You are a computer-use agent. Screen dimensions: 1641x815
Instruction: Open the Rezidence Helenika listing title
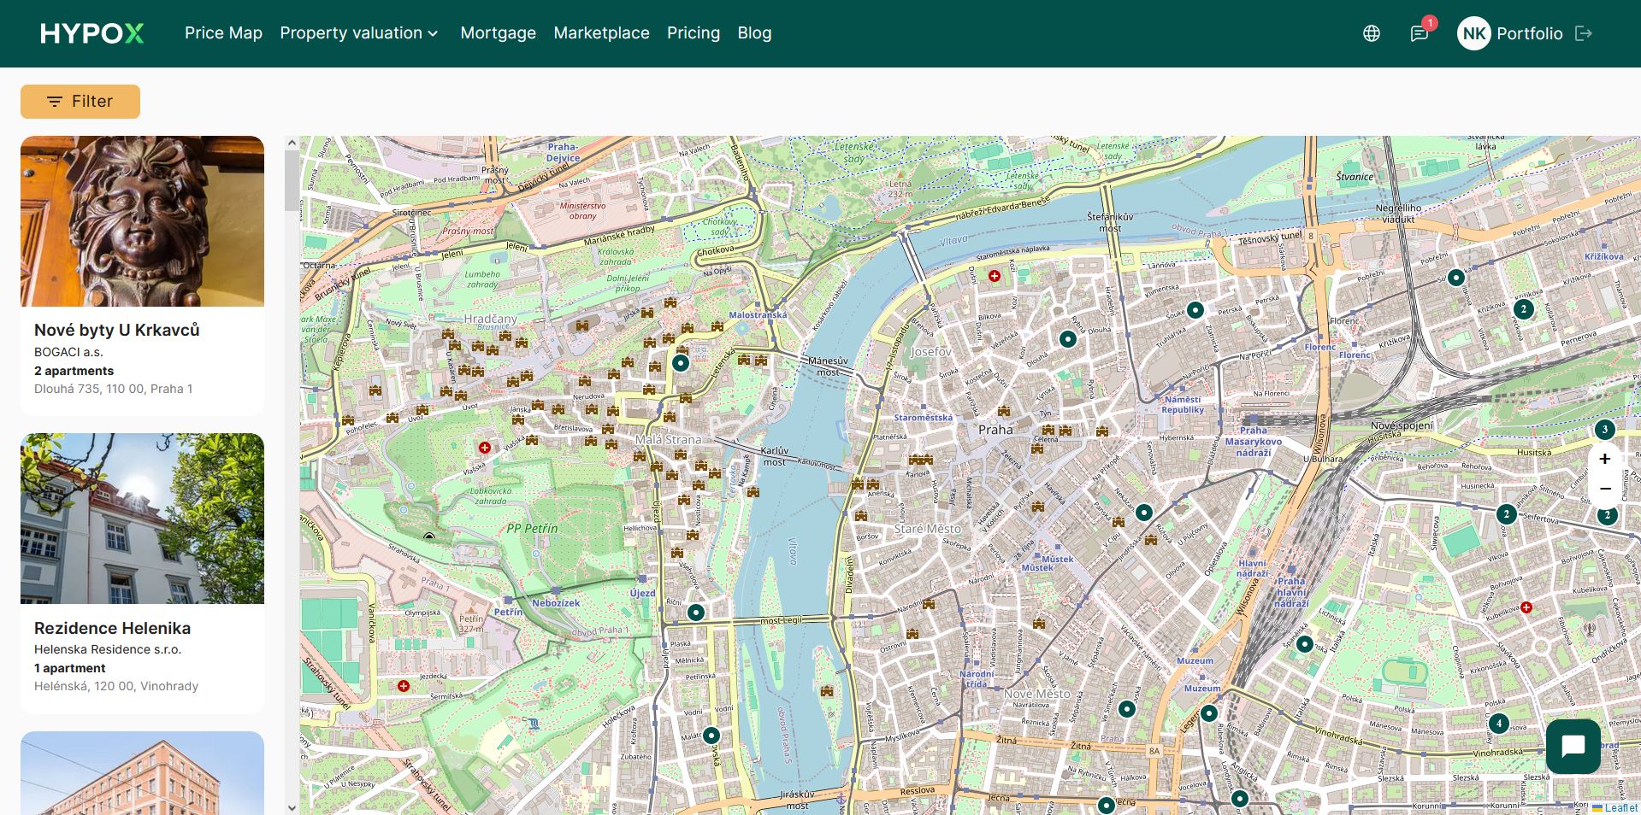point(112,628)
